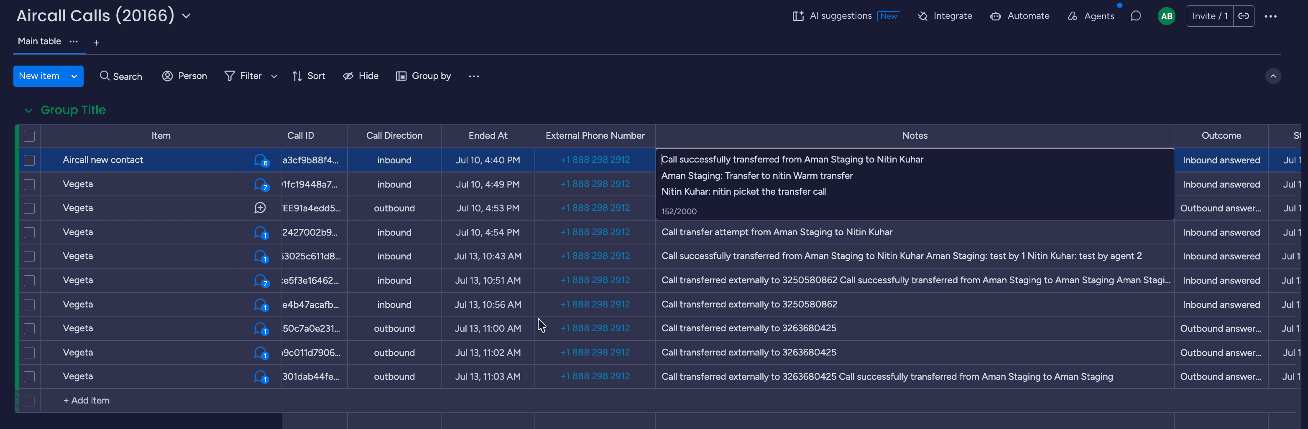
Task: Open the Agents panel
Action: [1091, 16]
